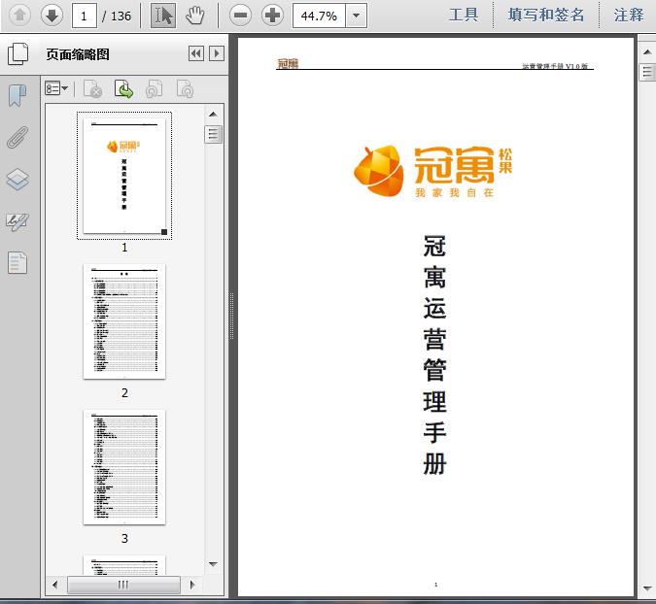The image size is (656, 604).
Task: Click the 冠寓运营管理手册 vertical title
Action: 434,355
